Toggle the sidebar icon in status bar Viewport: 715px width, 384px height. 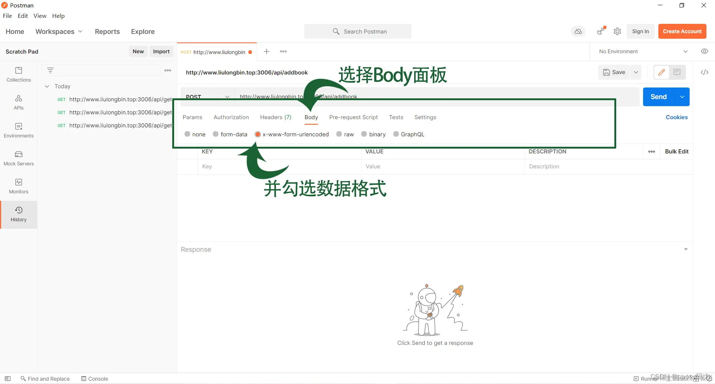[x=7, y=378]
